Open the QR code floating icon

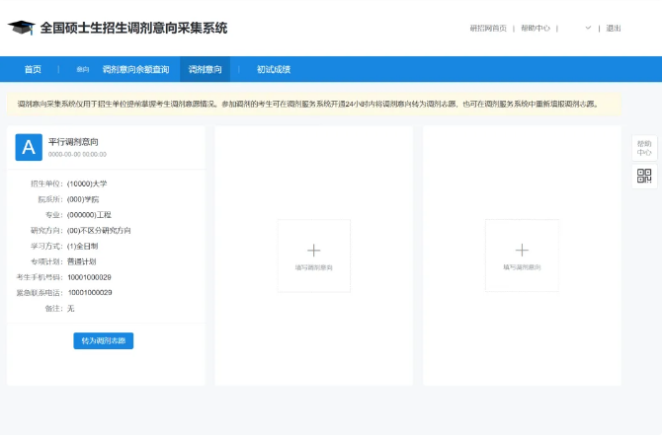tap(644, 177)
